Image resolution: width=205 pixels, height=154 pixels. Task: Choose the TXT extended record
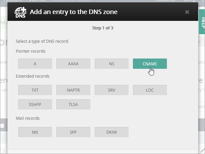coord(35,90)
